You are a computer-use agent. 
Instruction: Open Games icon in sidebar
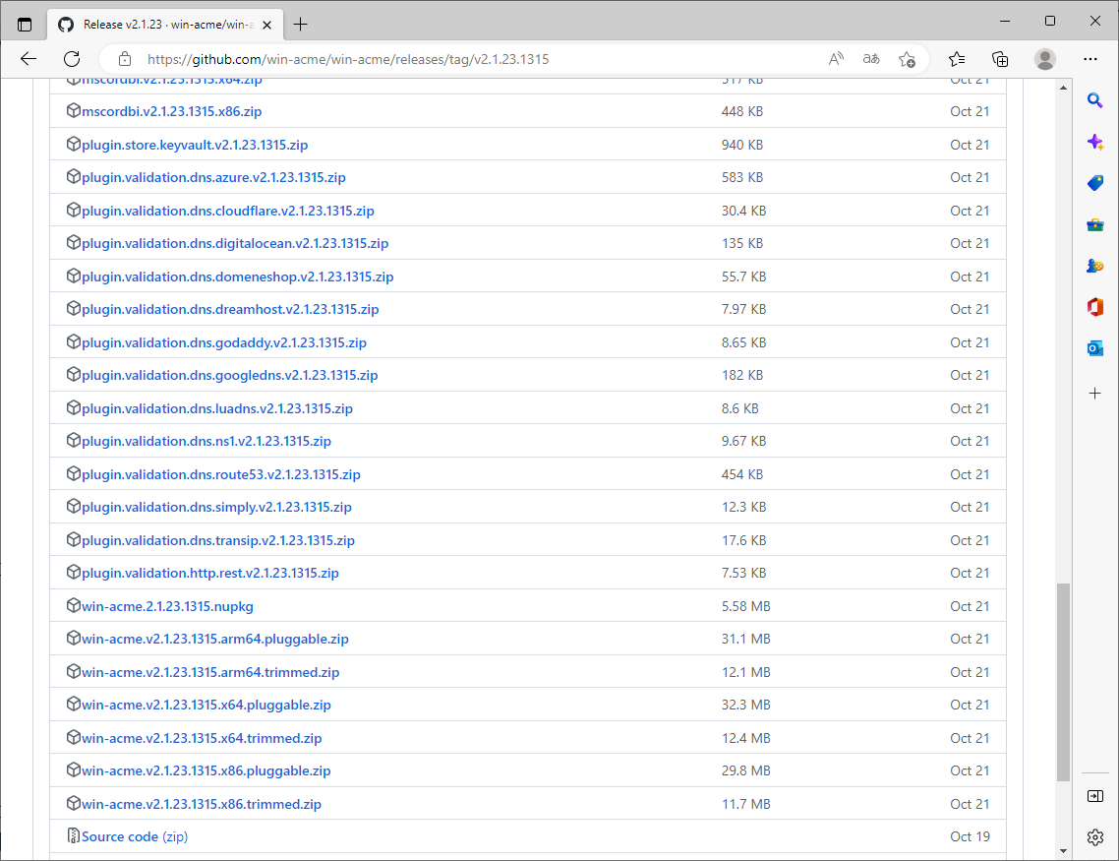tap(1095, 267)
